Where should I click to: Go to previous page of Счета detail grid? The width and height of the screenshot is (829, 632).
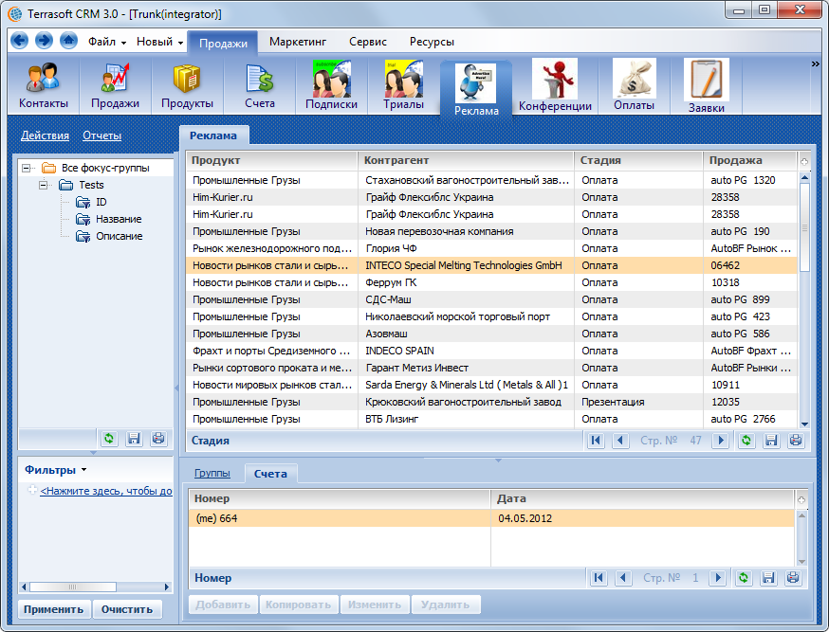623,578
